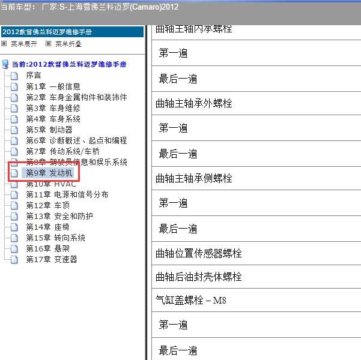361x360 pixels.
Task: Select the root node 当前:2012款雪佛兰科迈罗维修手册
Action: pyautogui.click(x=69, y=64)
